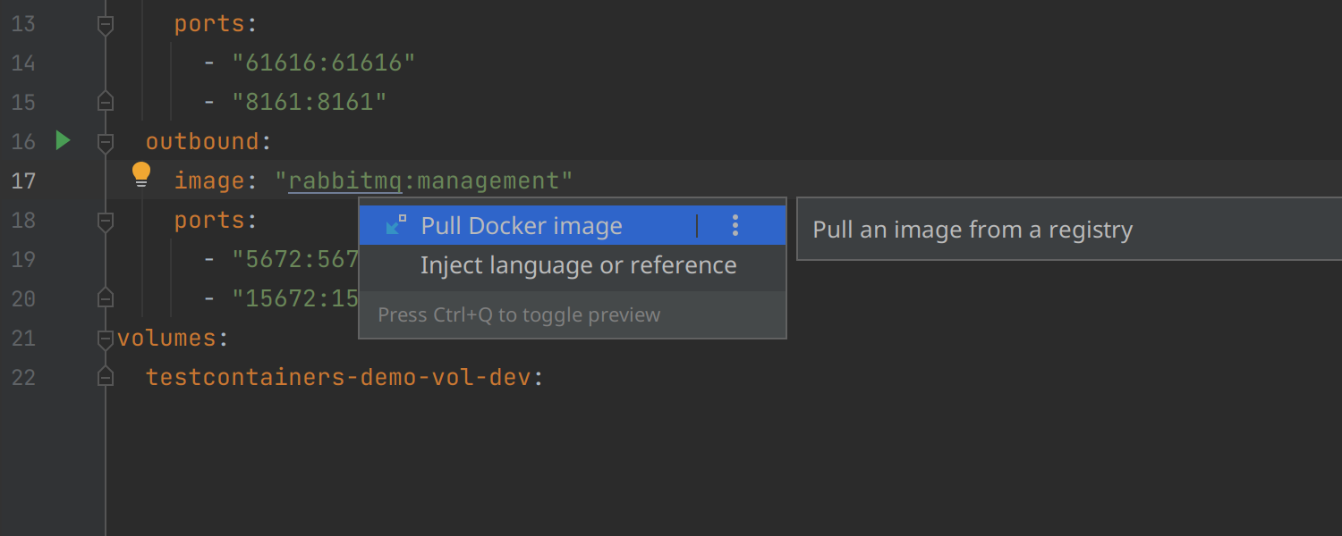Fold the ports block on line 18

(x=106, y=220)
